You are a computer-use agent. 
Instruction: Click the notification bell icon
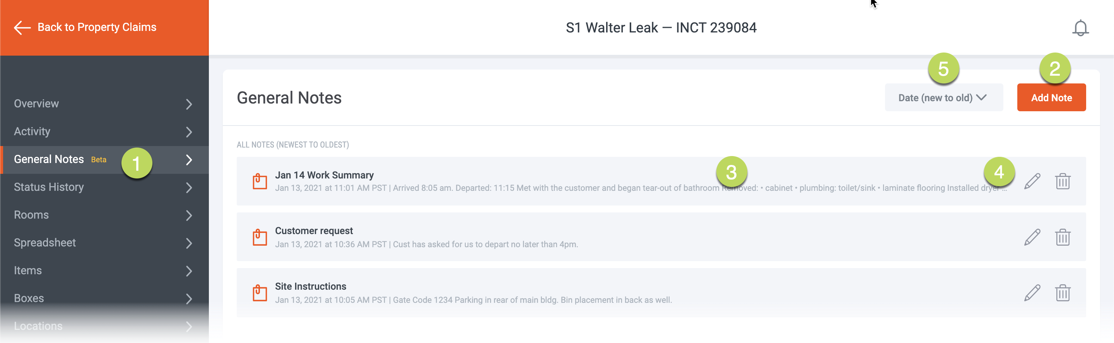(1080, 28)
